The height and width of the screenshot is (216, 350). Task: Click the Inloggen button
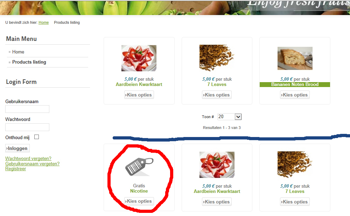pos(17,148)
